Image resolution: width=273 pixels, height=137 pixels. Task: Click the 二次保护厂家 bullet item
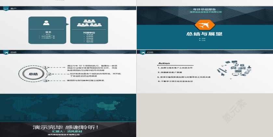click(x=48, y=38)
